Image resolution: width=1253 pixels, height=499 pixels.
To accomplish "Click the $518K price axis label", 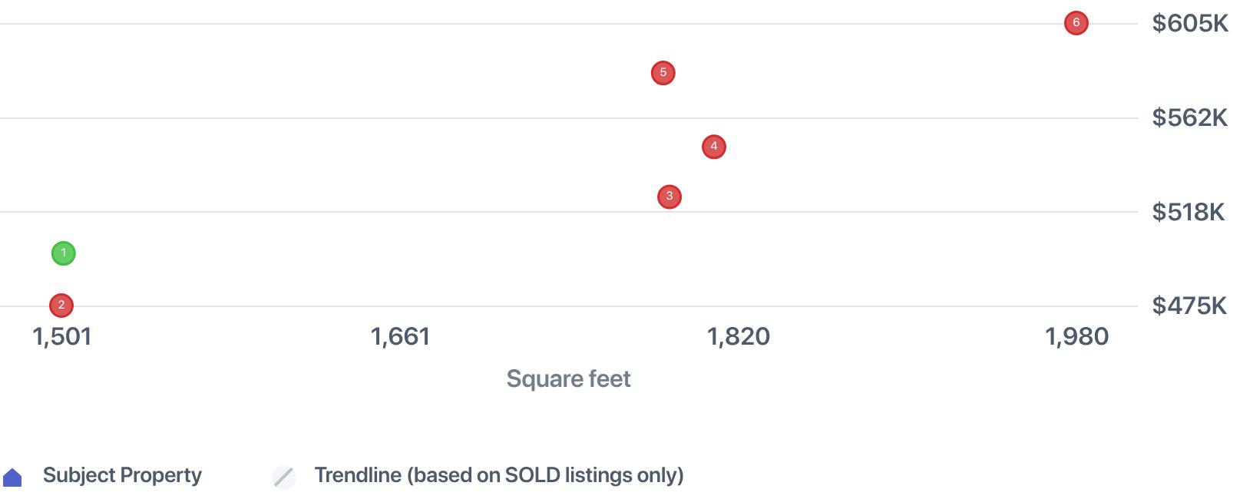I will click(1188, 212).
